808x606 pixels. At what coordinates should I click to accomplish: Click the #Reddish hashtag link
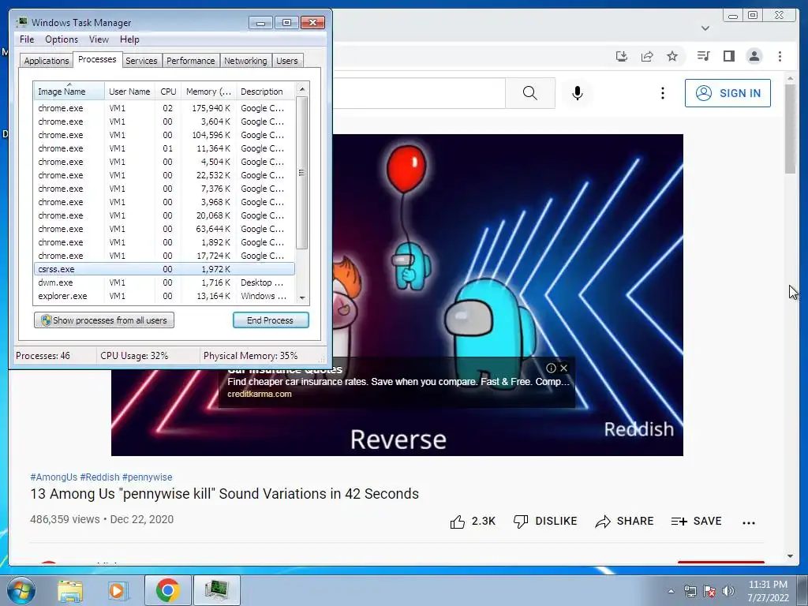click(x=99, y=477)
